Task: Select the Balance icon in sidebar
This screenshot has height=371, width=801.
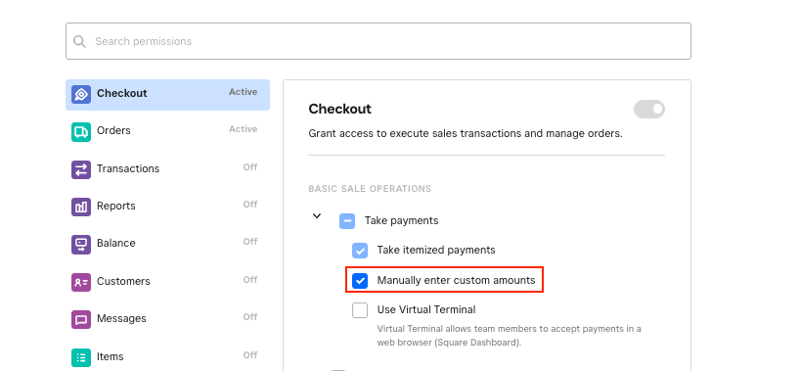Action: click(81, 245)
